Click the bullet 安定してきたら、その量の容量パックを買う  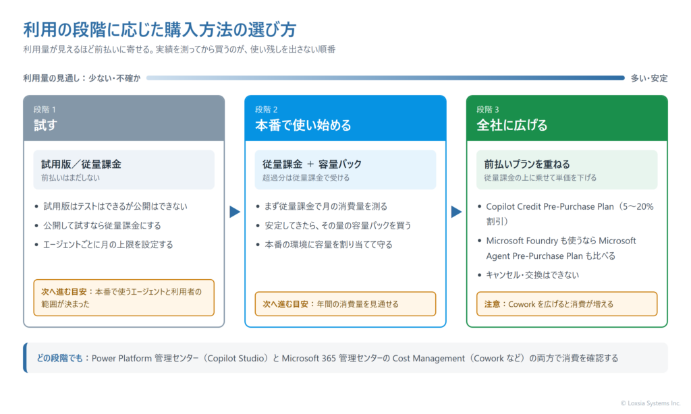pyautogui.click(x=337, y=225)
